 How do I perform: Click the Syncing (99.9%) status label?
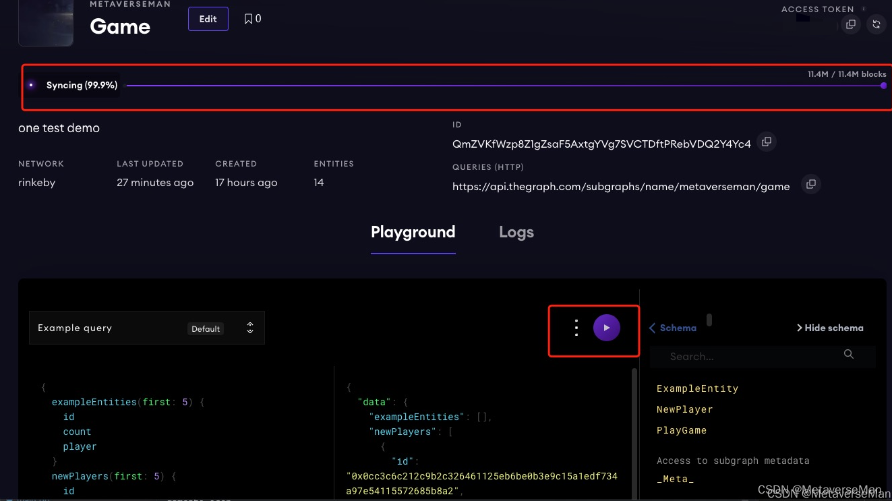click(82, 85)
